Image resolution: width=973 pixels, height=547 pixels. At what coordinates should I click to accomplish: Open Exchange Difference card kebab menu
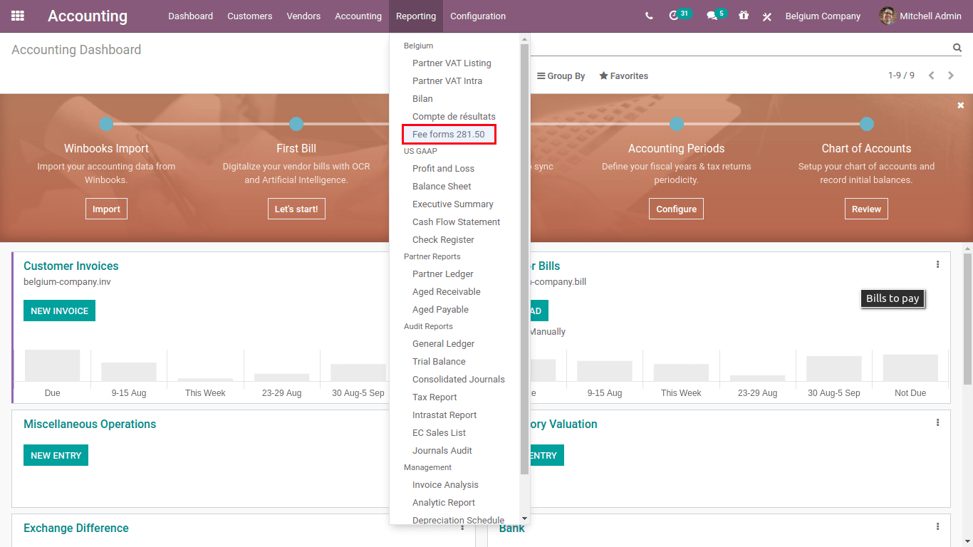coord(462,526)
